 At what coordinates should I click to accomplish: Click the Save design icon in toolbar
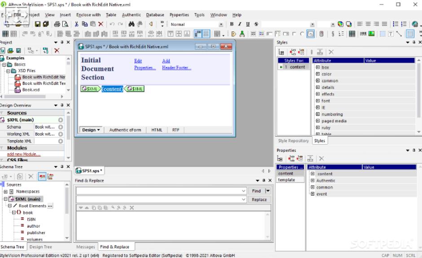(38, 24)
